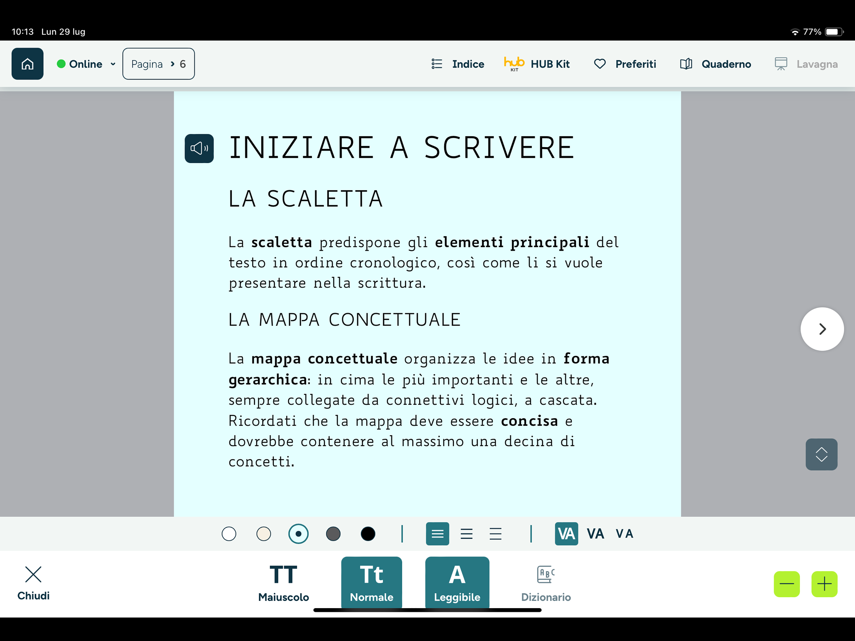
Task: Tap the up-down scroll control button
Action: (822, 454)
